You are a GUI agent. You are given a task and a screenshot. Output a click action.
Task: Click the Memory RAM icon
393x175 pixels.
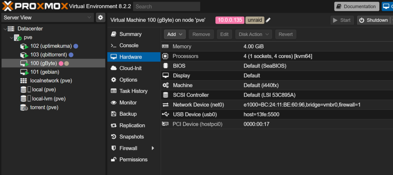tap(165, 47)
